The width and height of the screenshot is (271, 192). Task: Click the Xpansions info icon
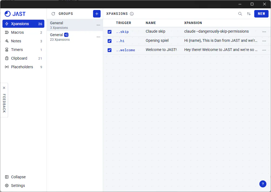132,14
